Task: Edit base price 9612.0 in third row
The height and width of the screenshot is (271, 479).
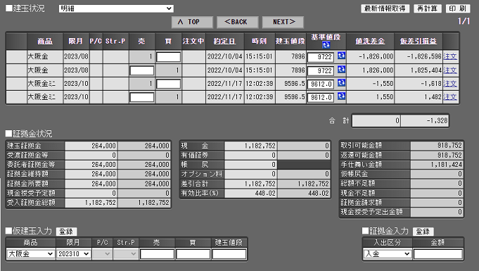Action: 321,84
